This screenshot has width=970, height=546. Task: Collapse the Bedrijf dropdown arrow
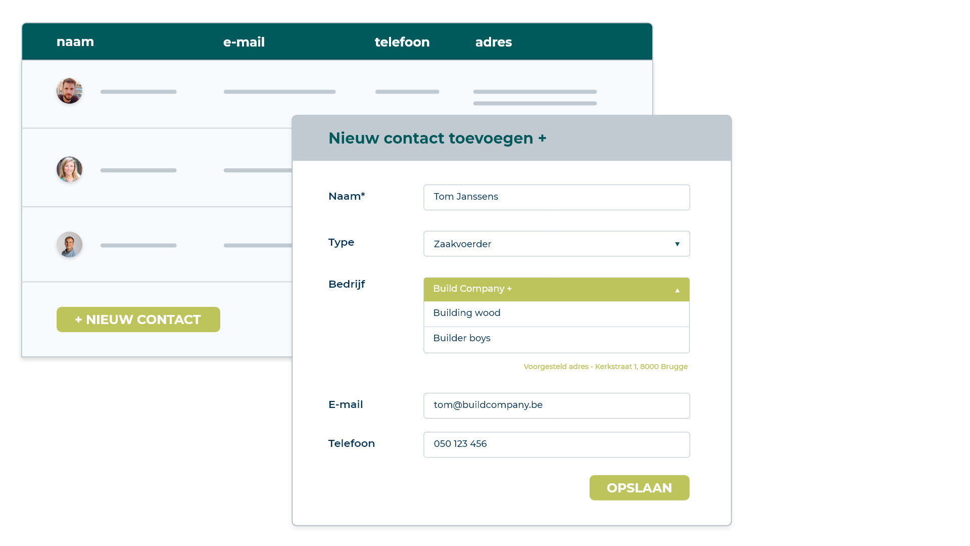pos(677,290)
